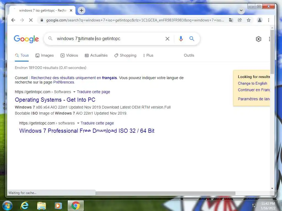The height and width of the screenshot is (211, 282).
Task: Close the 'windows 7 iso getintopc' tab
Action: pyautogui.click(x=71, y=10)
